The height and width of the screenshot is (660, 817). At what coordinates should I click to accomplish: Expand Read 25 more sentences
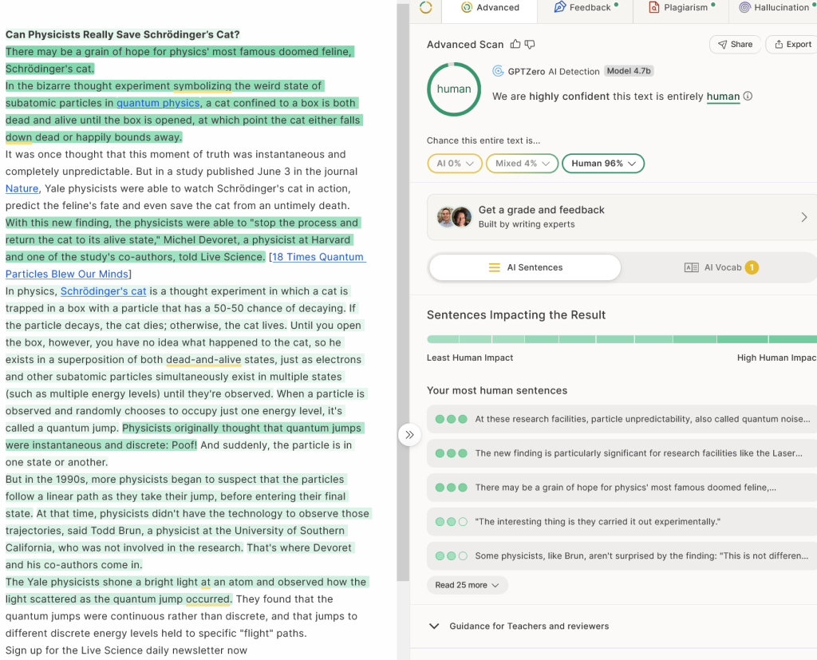467,585
